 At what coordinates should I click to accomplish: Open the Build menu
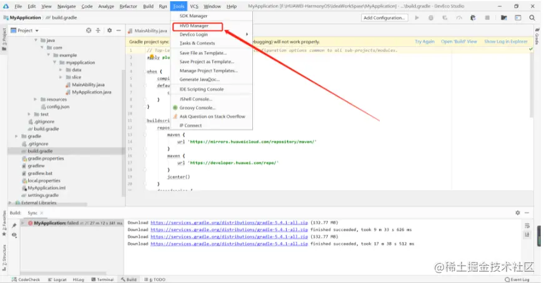click(148, 6)
